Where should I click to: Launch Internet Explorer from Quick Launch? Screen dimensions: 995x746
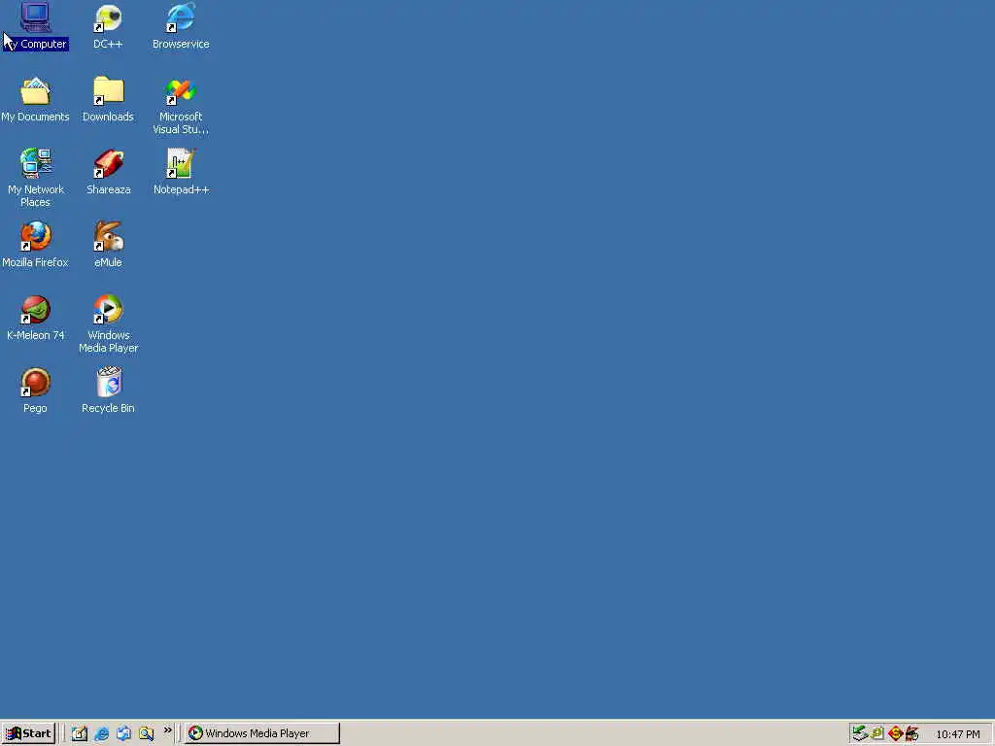(101, 733)
